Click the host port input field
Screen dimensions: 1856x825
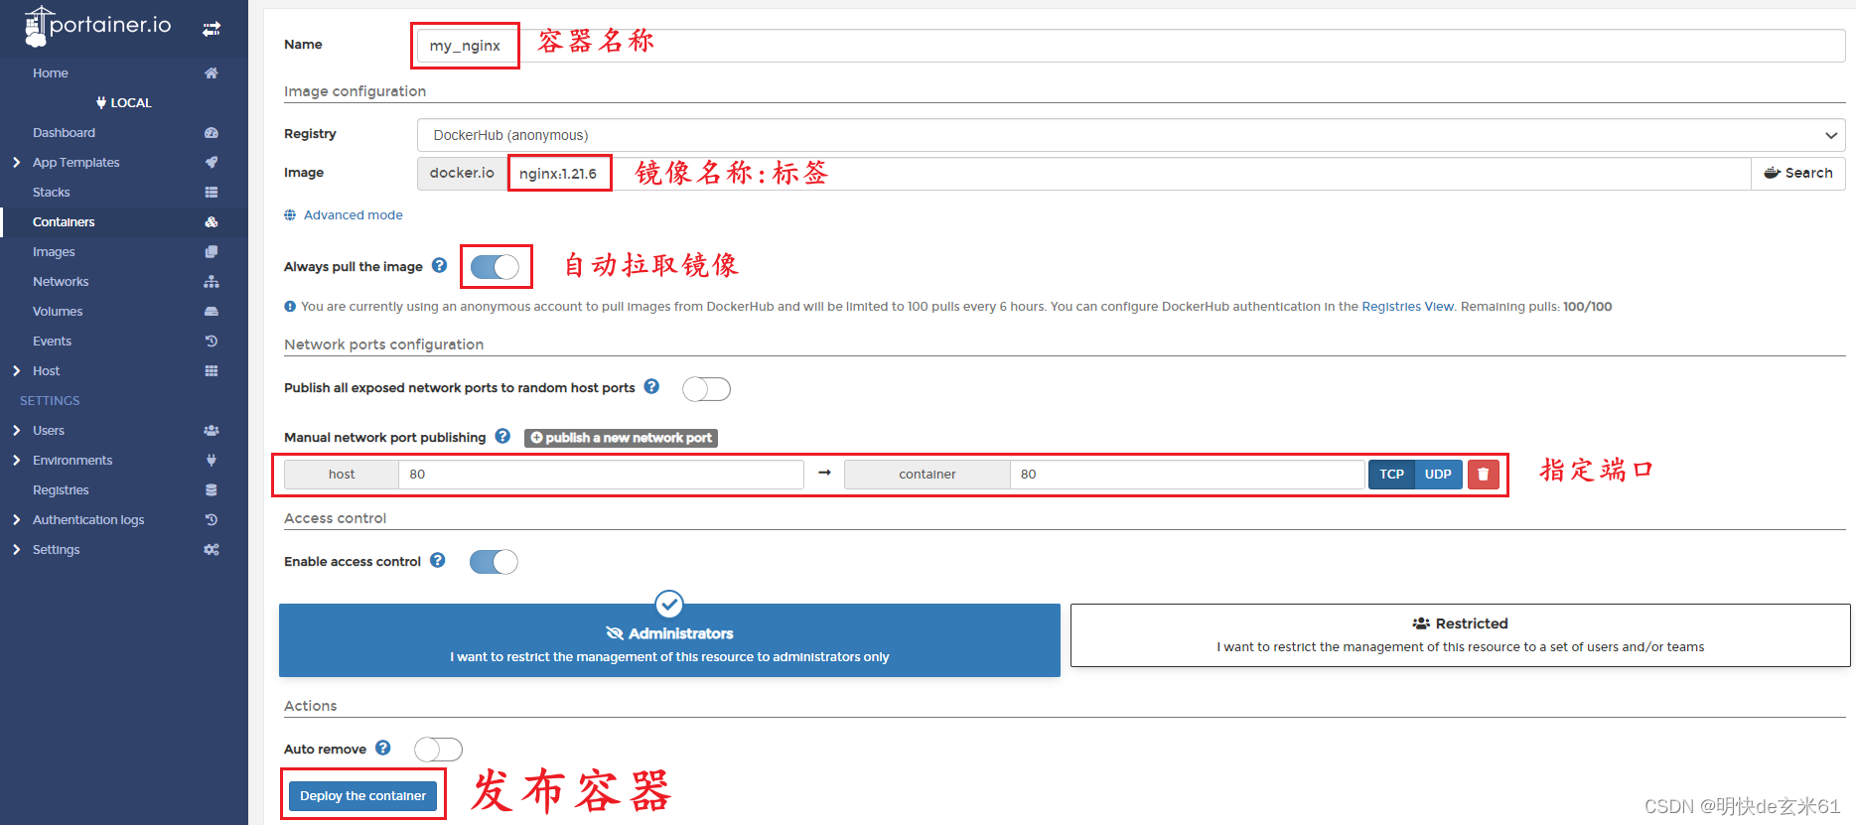tap(601, 475)
